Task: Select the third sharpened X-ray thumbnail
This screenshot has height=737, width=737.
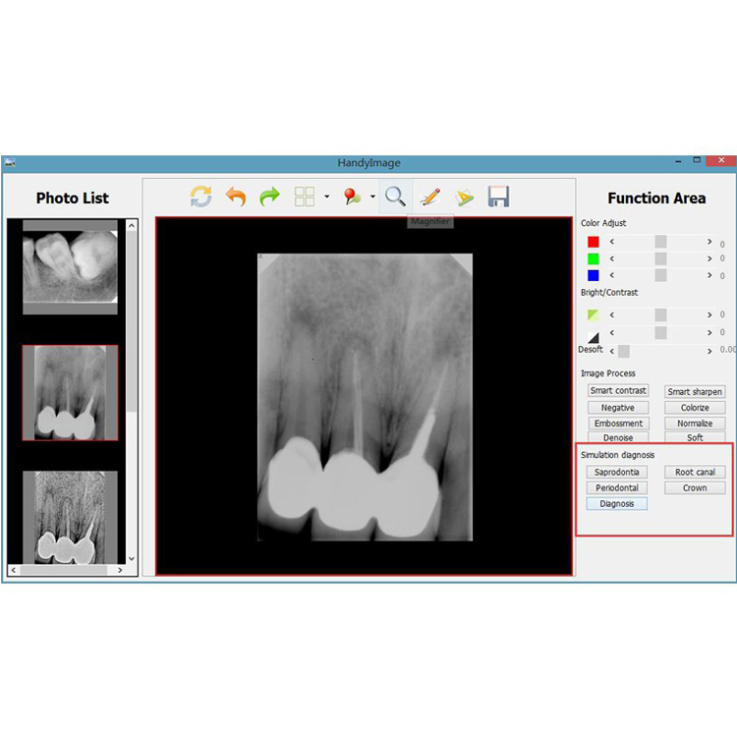Action: click(70, 518)
